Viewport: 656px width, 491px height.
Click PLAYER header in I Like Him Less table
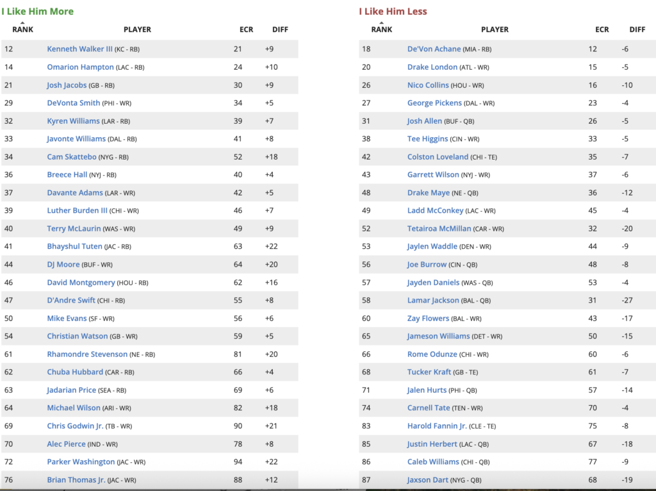click(x=495, y=29)
